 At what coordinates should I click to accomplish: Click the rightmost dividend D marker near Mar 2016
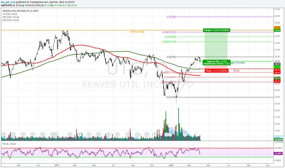tap(185, 135)
